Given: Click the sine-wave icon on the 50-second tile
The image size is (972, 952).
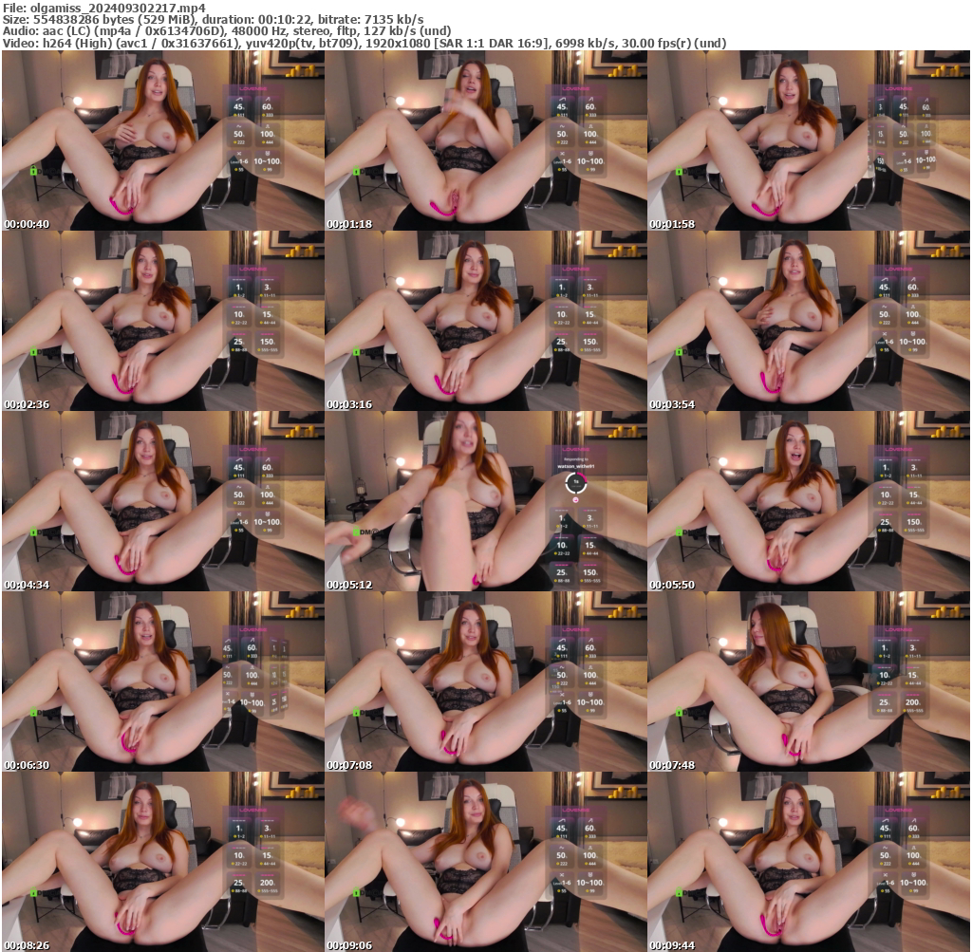Looking at the screenshot, I should point(238,126).
